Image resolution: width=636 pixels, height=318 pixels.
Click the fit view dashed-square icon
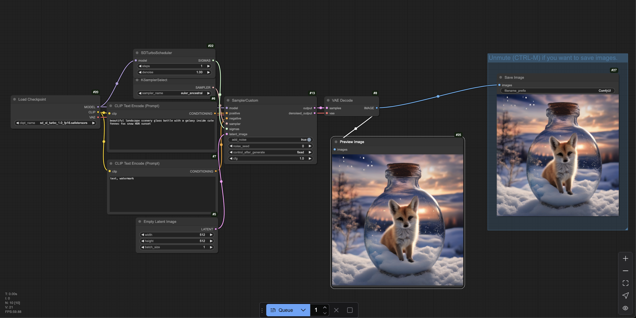(x=625, y=283)
